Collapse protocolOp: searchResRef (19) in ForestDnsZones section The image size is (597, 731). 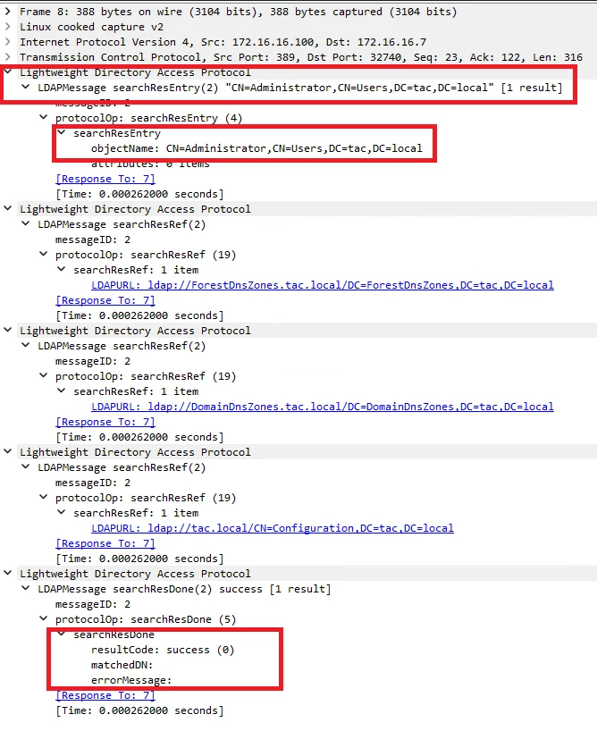click(44, 255)
